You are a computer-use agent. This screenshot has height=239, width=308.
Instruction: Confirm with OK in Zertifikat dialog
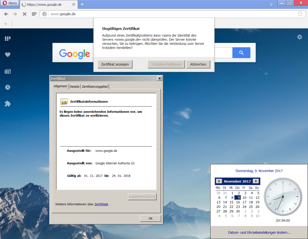(x=150, y=218)
